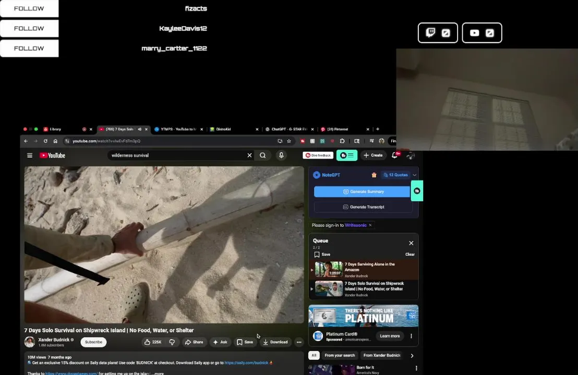The image size is (578, 375).
Task: Open the YouTube hamburger guide menu
Action: 30,155
